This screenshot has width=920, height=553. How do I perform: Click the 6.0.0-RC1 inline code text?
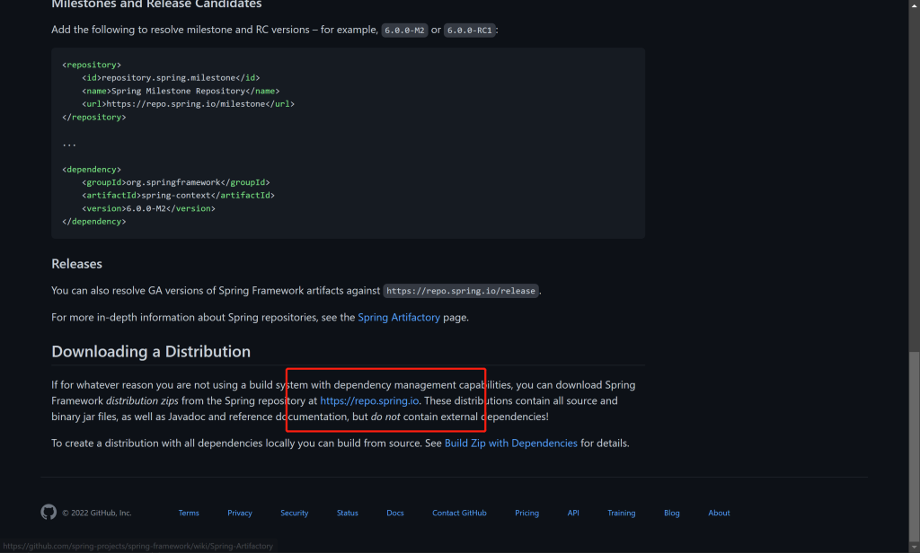tap(469, 30)
